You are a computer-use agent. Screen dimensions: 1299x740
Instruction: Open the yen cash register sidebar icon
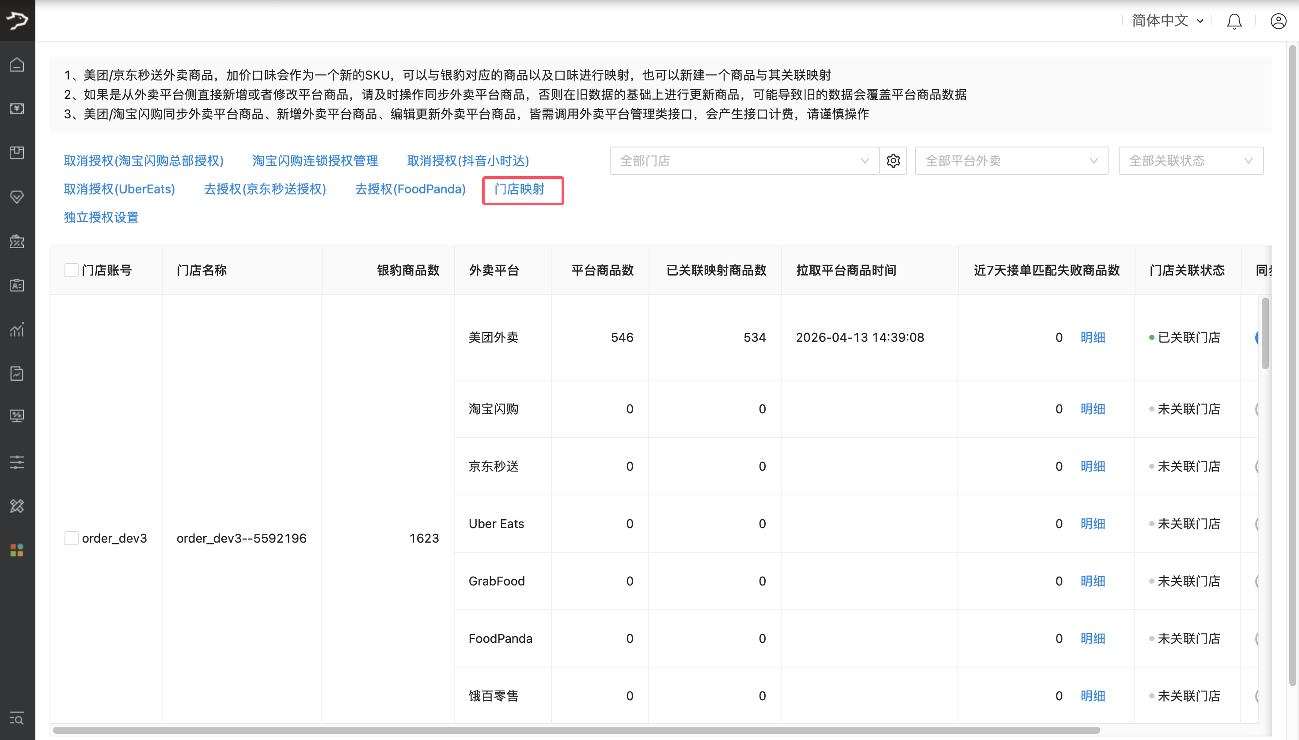pyautogui.click(x=17, y=109)
